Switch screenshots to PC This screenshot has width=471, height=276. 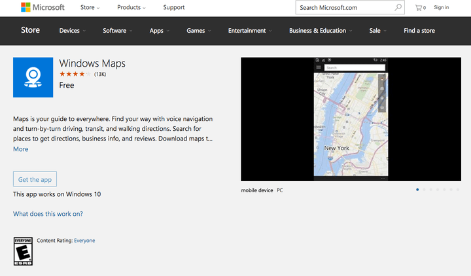click(280, 190)
